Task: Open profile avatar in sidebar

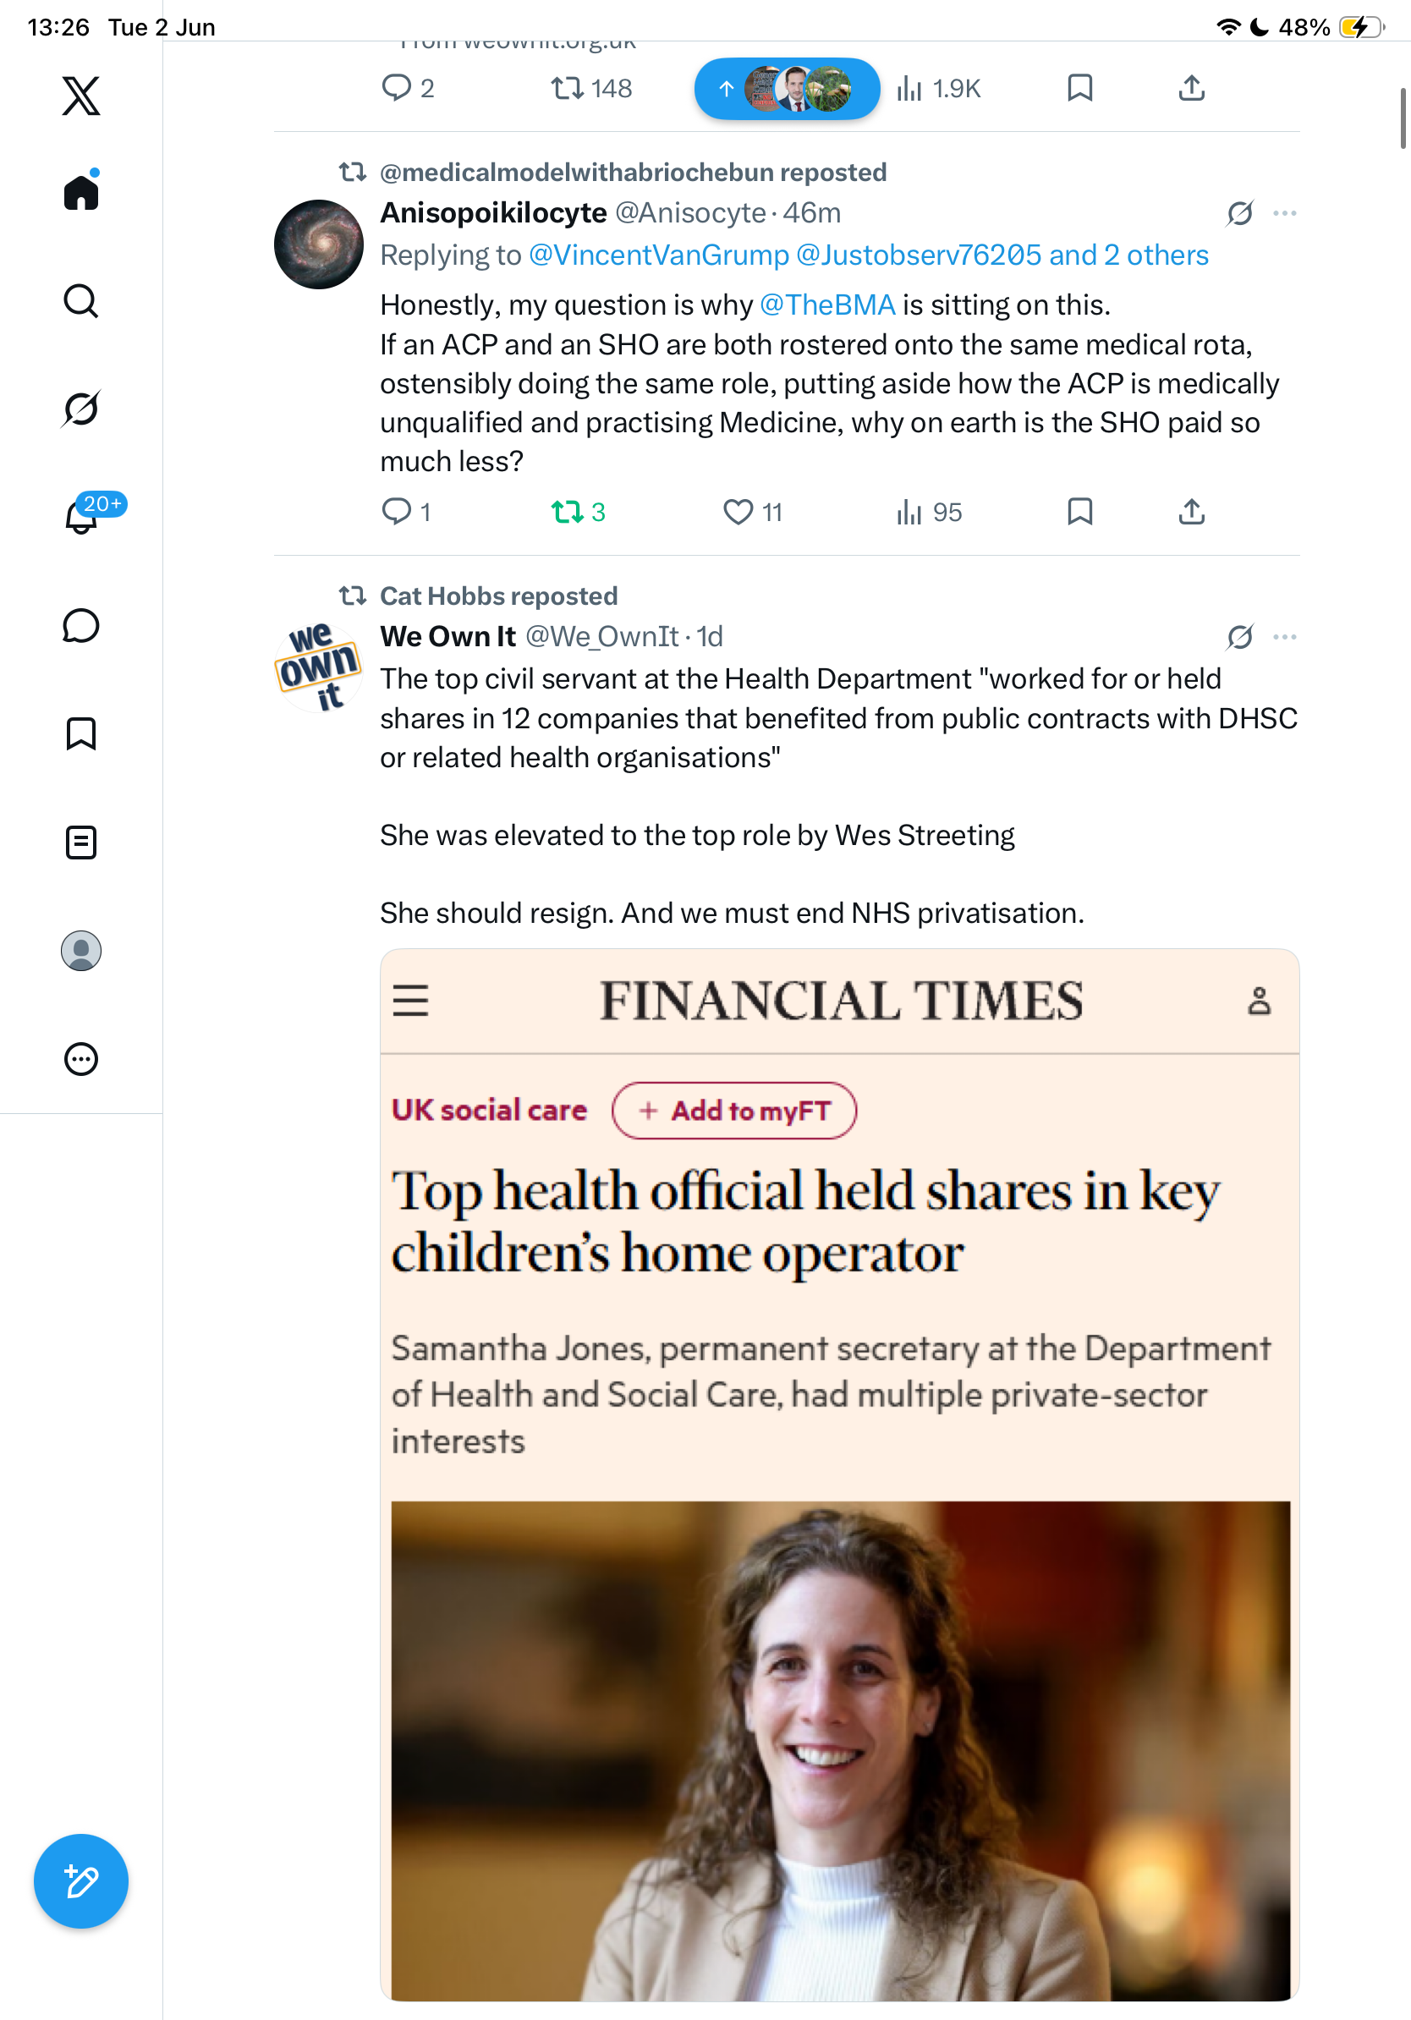Action: point(81,951)
